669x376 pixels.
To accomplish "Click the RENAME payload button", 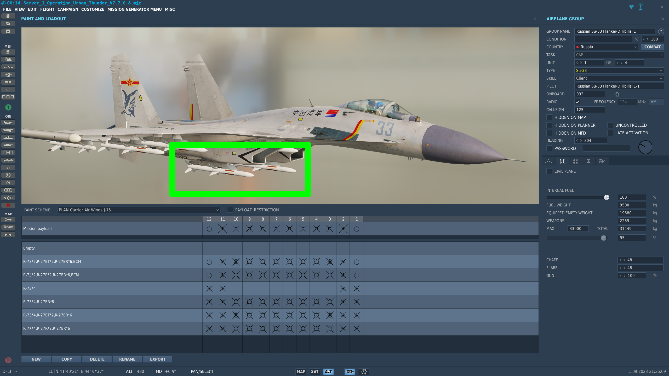I will 127,359.
